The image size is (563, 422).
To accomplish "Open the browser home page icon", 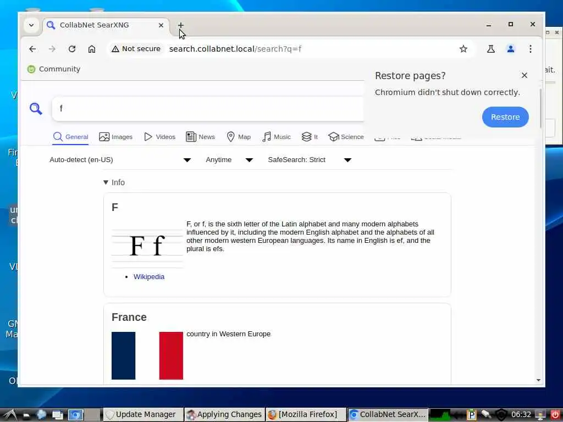I will click(92, 49).
